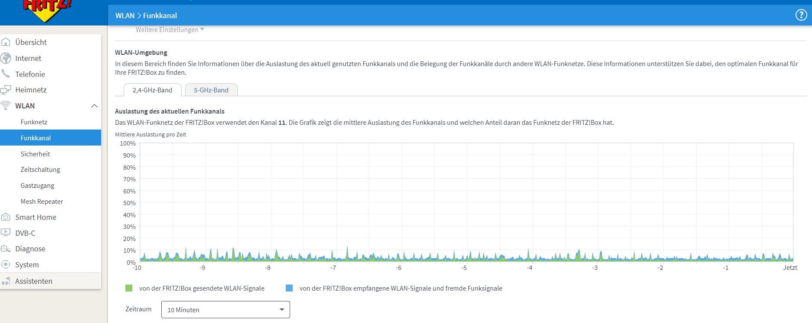Open Telefonie menu entry
This screenshot has width=812, height=323.
(30, 74)
